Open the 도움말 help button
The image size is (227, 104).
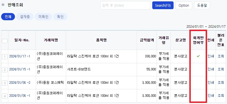[x=202, y=5]
